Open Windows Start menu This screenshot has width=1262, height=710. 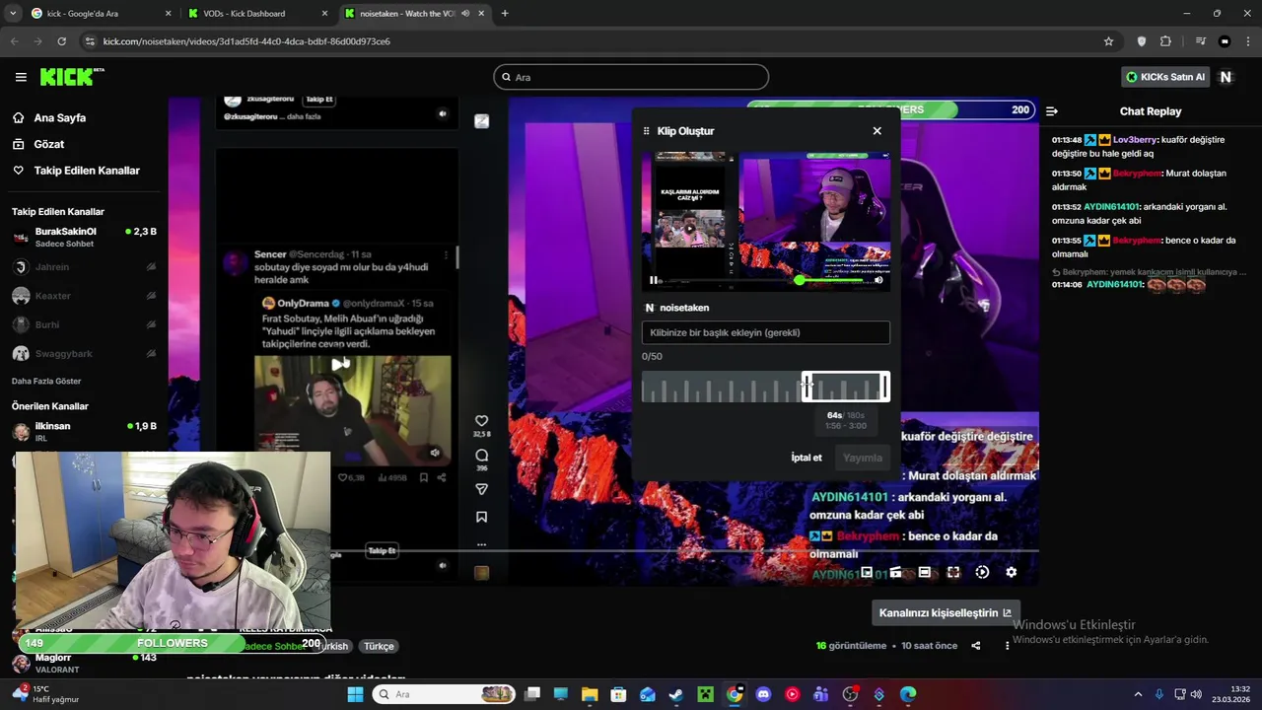coord(355,694)
